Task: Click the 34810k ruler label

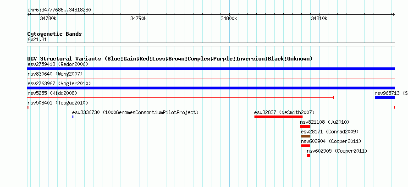Action: click(319, 18)
